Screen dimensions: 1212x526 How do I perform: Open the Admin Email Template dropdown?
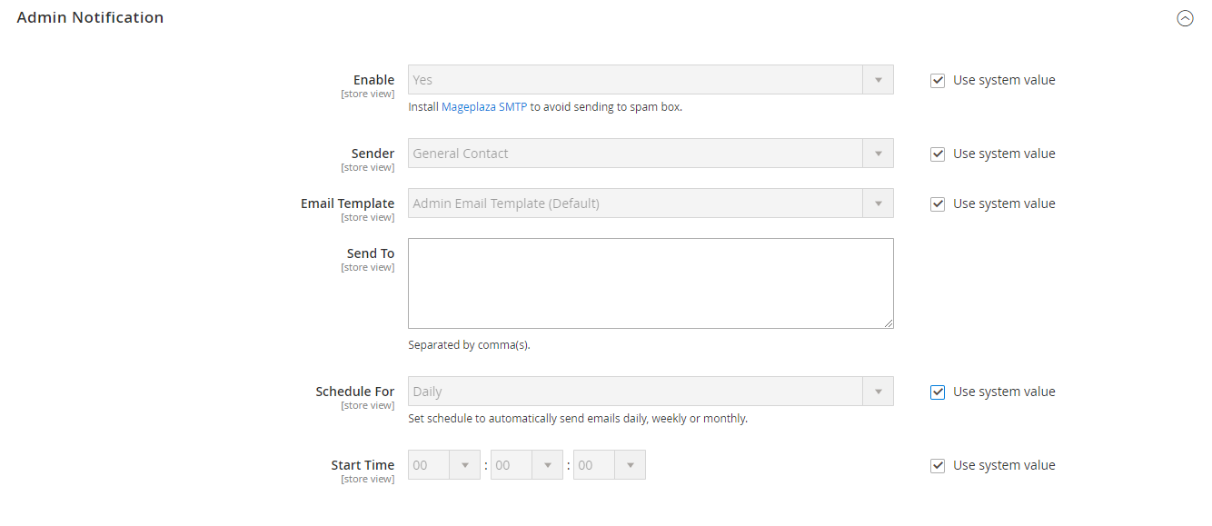[651, 203]
